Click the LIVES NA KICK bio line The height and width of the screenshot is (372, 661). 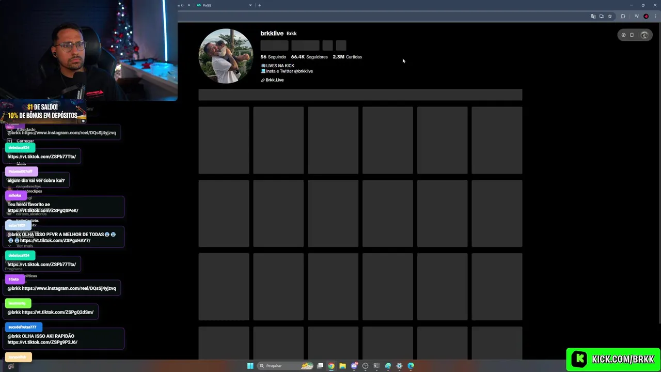[x=278, y=66]
